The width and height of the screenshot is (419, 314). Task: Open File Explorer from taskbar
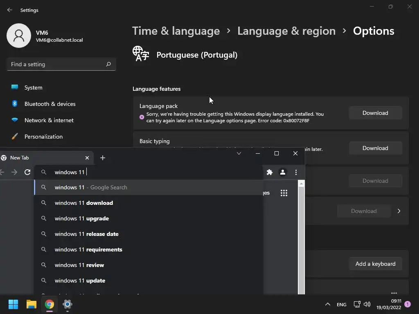[31, 304]
